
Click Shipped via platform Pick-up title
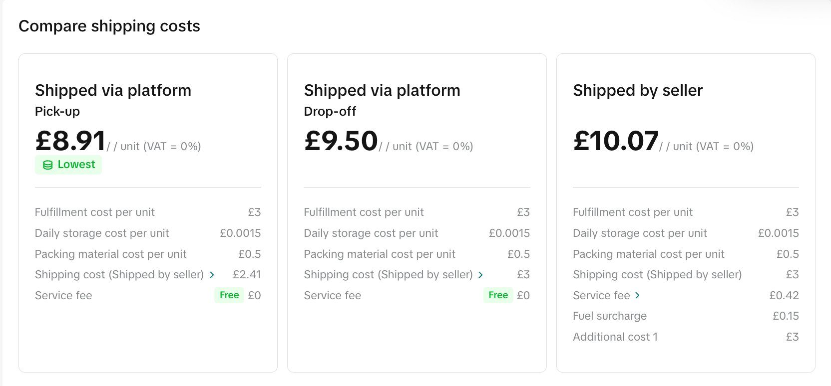(113, 90)
